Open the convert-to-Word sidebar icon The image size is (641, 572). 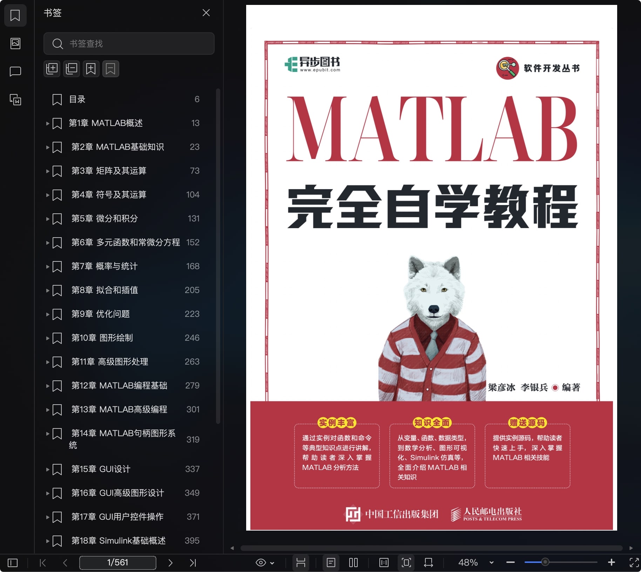[15, 100]
